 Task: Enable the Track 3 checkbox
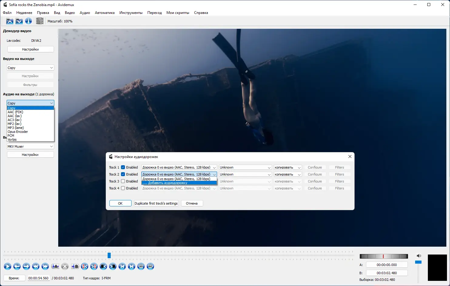pyautogui.click(x=123, y=181)
